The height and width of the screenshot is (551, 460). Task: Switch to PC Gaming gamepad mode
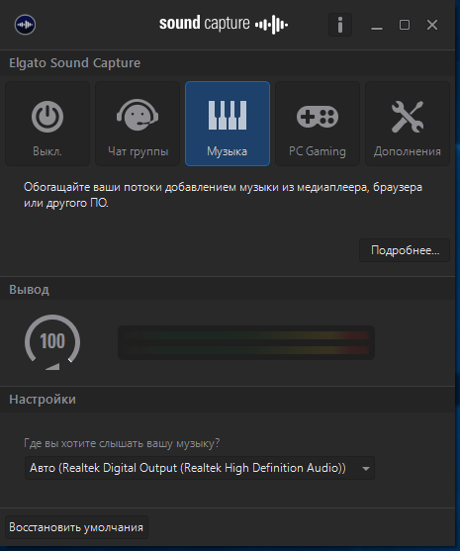tap(318, 124)
